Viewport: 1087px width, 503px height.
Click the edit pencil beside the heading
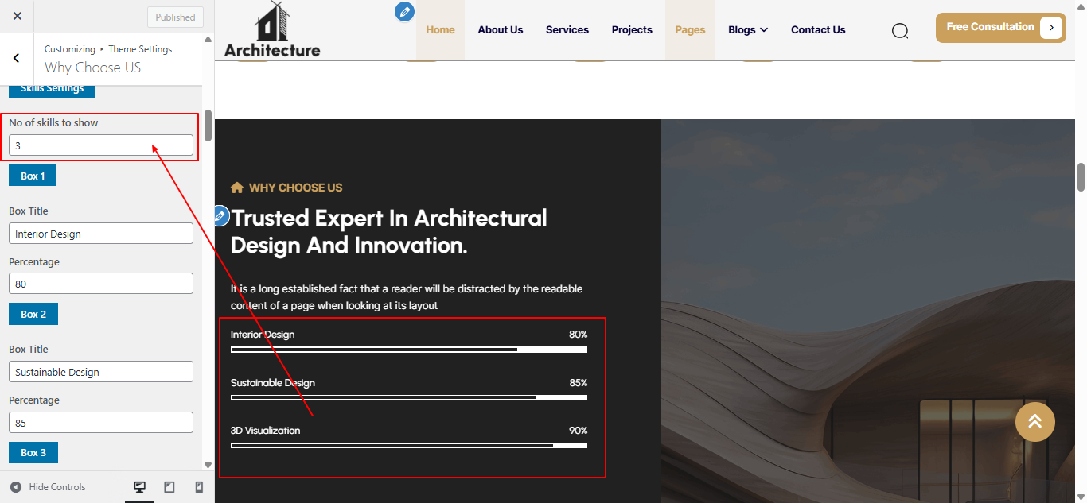220,215
